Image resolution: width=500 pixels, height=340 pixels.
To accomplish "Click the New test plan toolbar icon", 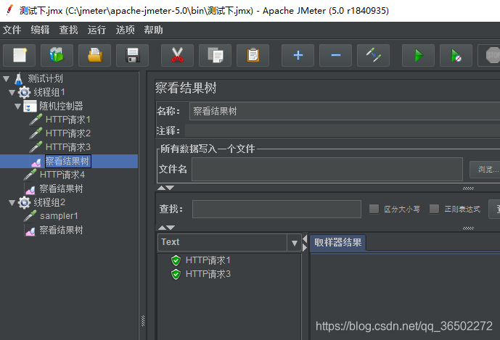I will pos(19,55).
